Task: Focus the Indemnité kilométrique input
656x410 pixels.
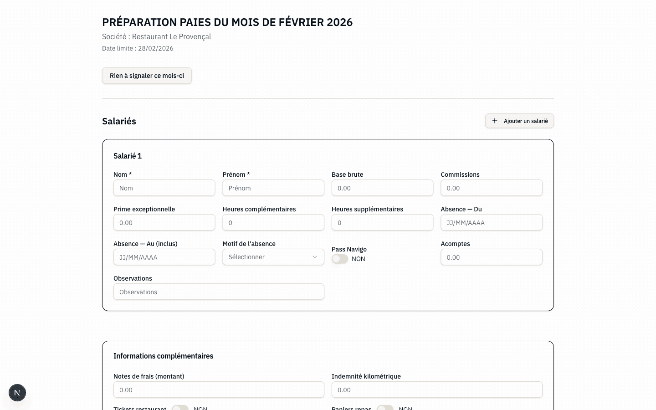Action: [x=437, y=389]
